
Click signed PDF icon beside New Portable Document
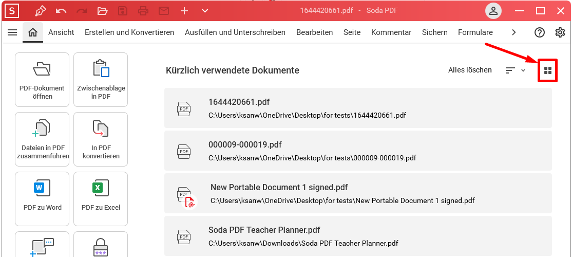point(187,197)
